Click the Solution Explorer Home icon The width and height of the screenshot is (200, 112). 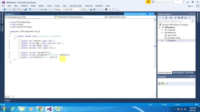pos(166,18)
